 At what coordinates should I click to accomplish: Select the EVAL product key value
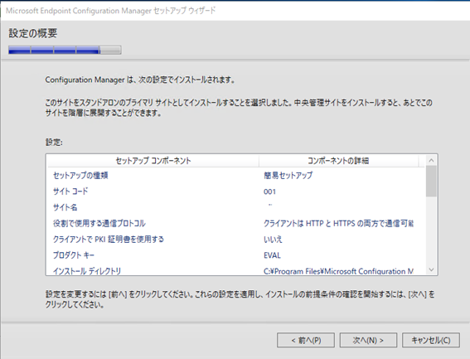[272, 255]
